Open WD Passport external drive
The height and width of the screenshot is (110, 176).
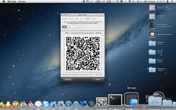coord(152,25)
